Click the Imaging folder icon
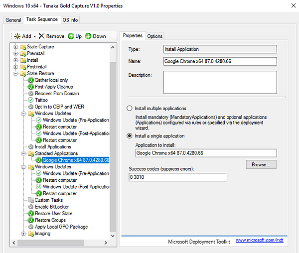299x253 pixels. 31,234
